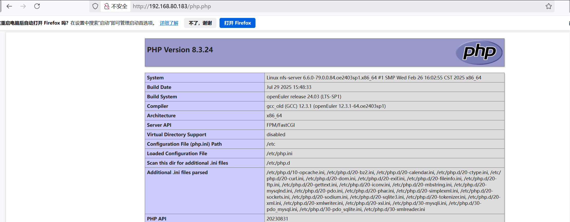Select the x86_64 architecture value

[274, 115]
